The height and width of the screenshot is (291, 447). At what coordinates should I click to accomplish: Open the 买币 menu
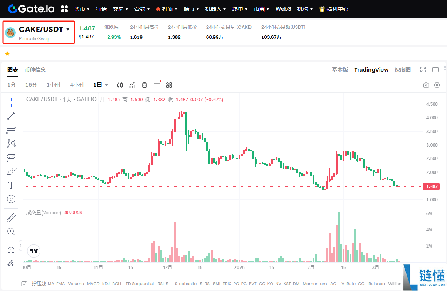(82, 9)
